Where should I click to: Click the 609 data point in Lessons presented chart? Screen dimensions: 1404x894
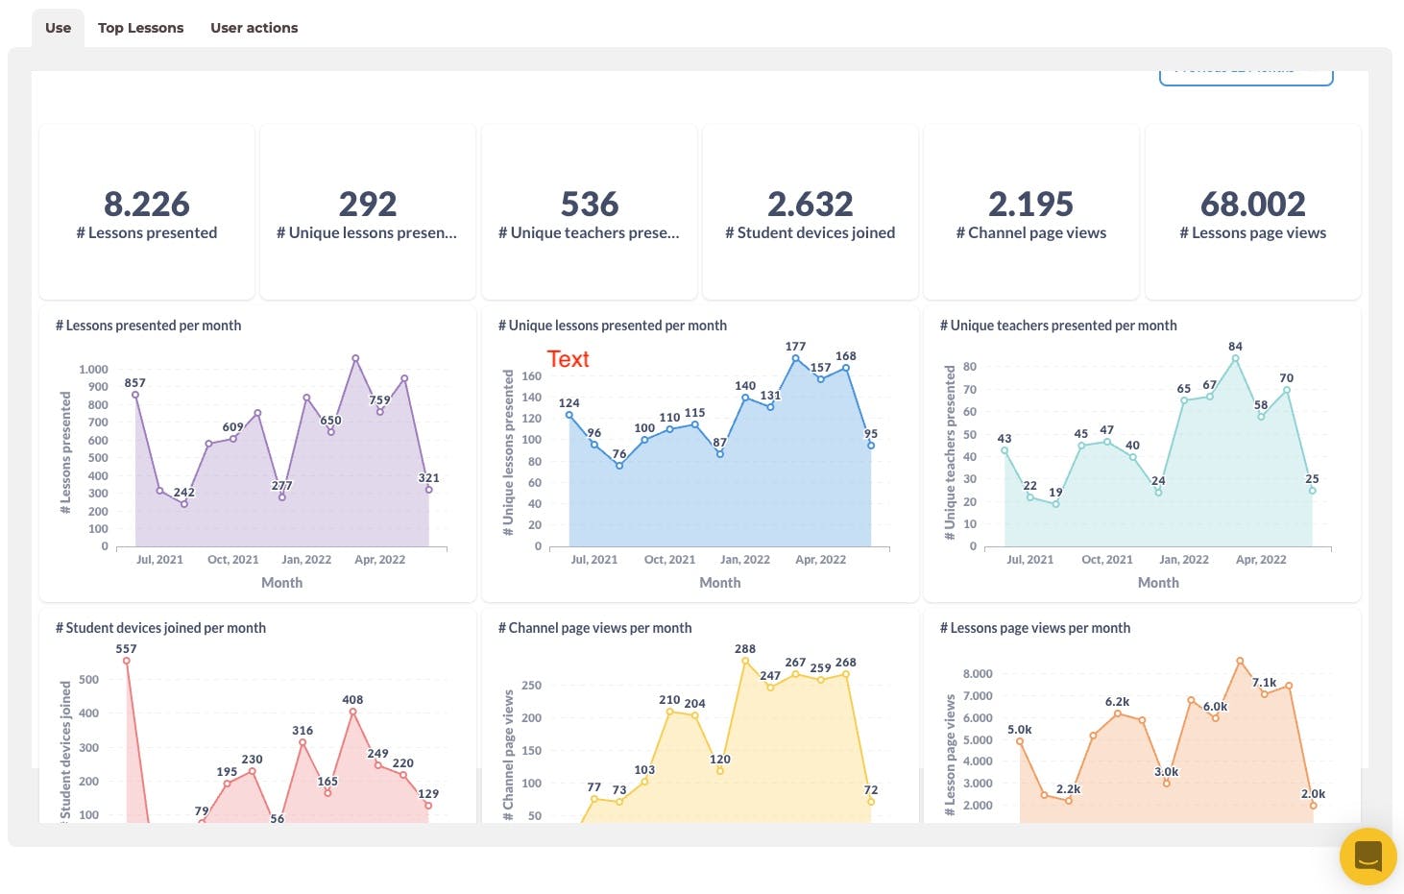(233, 439)
